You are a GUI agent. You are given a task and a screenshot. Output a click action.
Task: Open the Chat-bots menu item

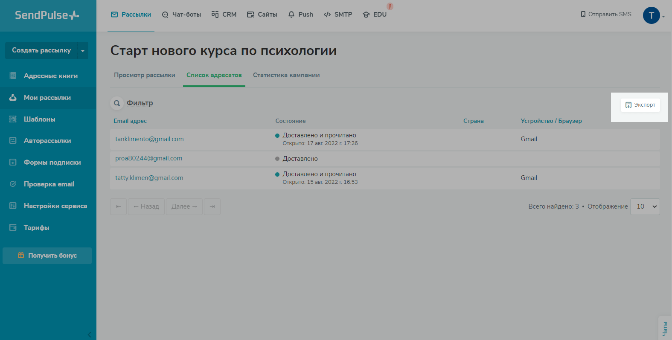point(181,15)
